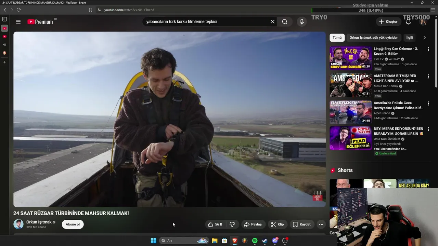Open options menu for Amerika'da Polisle video
438x246 pixels.
click(428, 103)
